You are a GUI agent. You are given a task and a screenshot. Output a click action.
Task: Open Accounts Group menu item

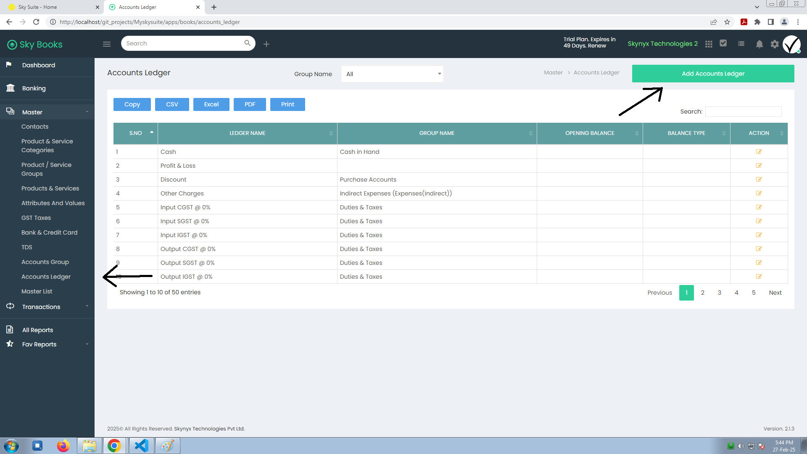coord(45,262)
